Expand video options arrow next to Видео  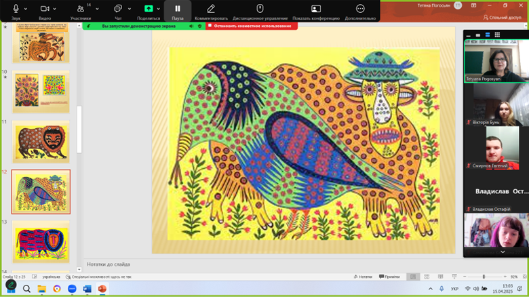(54, 9)
